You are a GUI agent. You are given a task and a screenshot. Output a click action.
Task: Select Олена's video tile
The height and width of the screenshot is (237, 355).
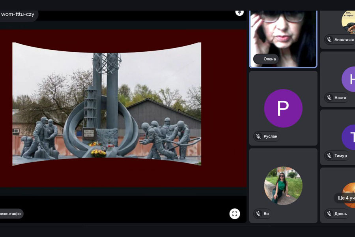pyautogui.click(x=283, y=39)
